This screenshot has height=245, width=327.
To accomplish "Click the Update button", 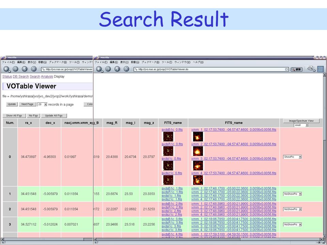I will (12, 104).
